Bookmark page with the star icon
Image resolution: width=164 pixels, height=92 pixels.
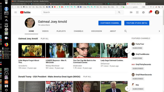(153, 7)
